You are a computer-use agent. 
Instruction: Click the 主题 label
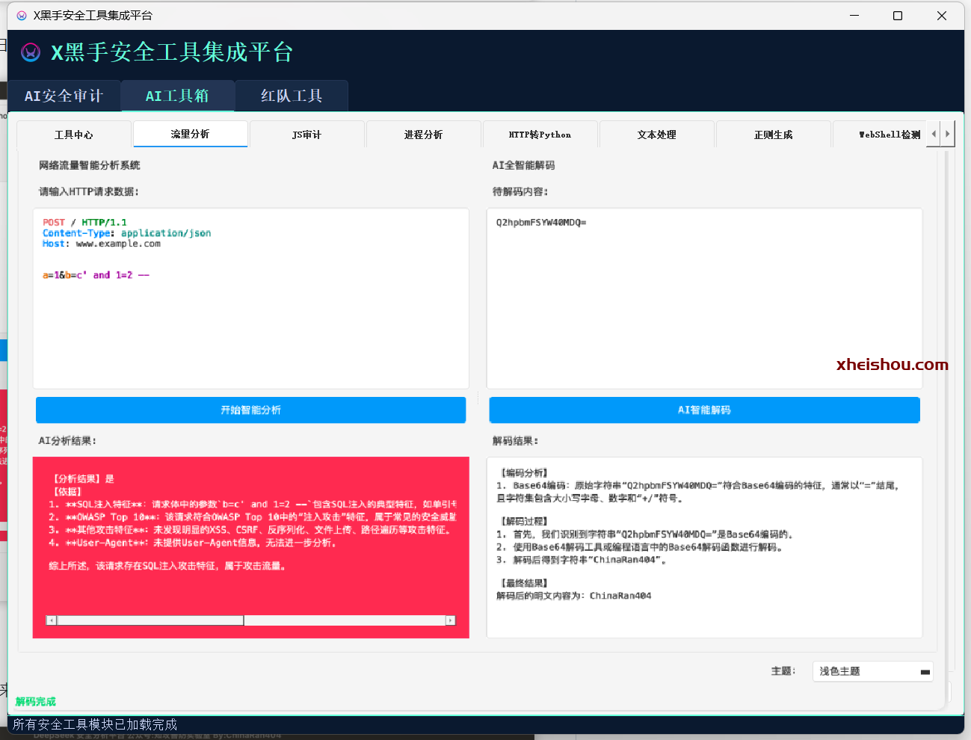tap(783, 671)
